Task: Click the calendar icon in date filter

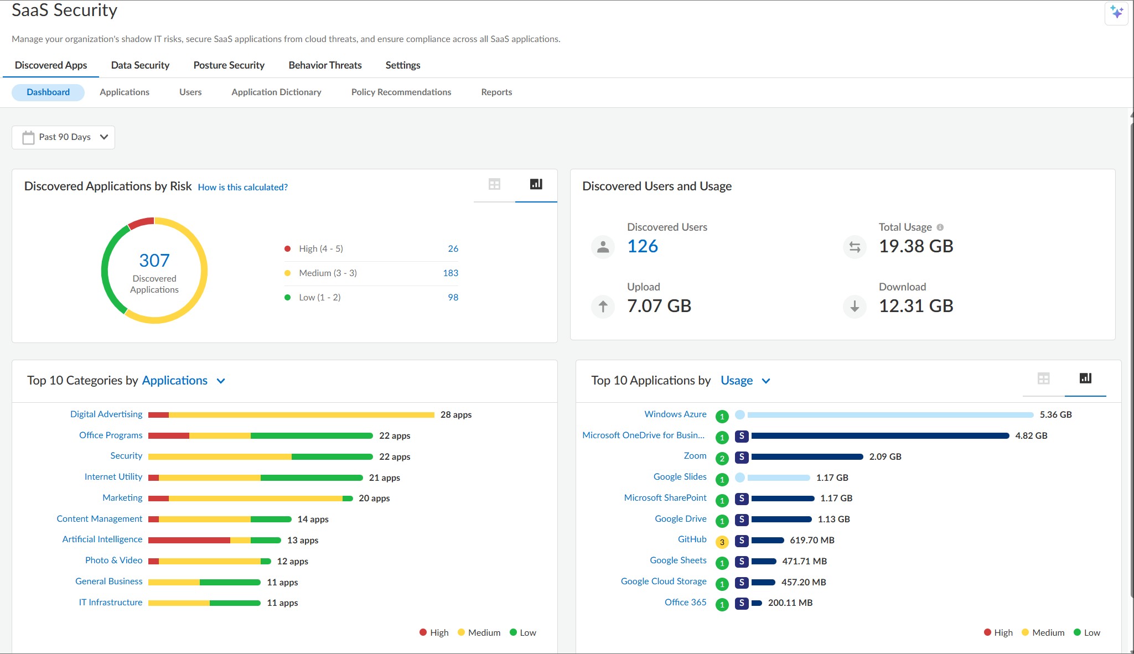Action: pyautogui.click(x=28, y=137)
